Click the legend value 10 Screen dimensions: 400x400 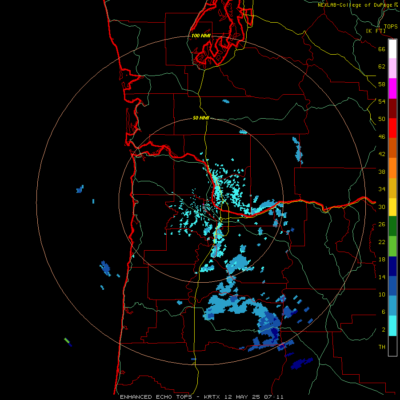click(x=382, y=294)
